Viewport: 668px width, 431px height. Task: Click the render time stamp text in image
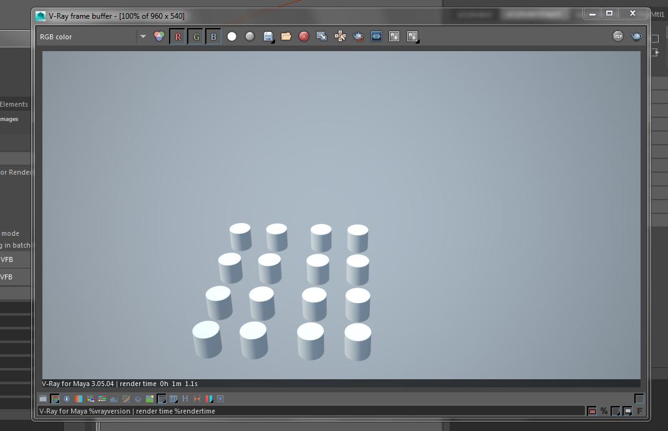120,384
